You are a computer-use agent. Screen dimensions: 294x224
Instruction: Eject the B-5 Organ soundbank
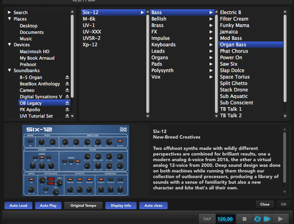(67, 77)
